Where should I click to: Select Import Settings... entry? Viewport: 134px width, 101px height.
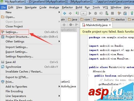(30, 47)
